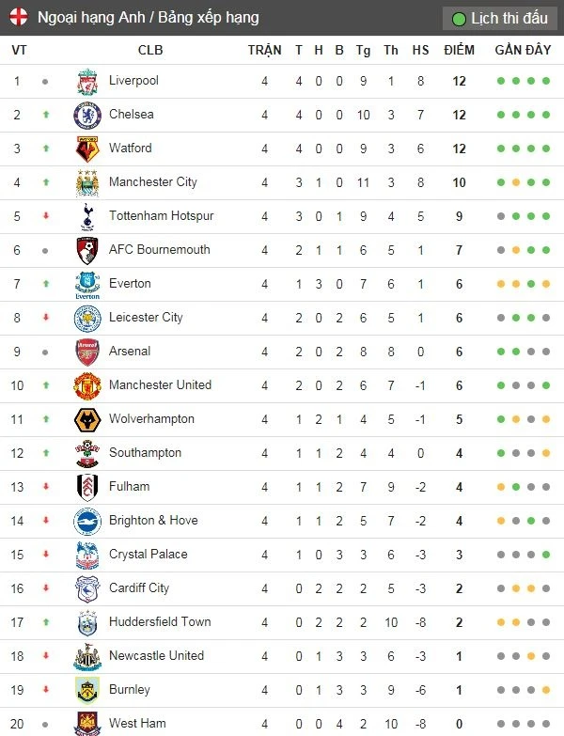This screenshot has width=564, height=736.
Task: Click the GẦN ĐÂY column header
Action: tap(523, 51)
